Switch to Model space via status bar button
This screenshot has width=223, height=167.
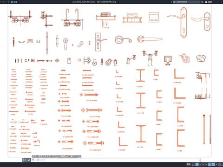click(x=189, y=164)
